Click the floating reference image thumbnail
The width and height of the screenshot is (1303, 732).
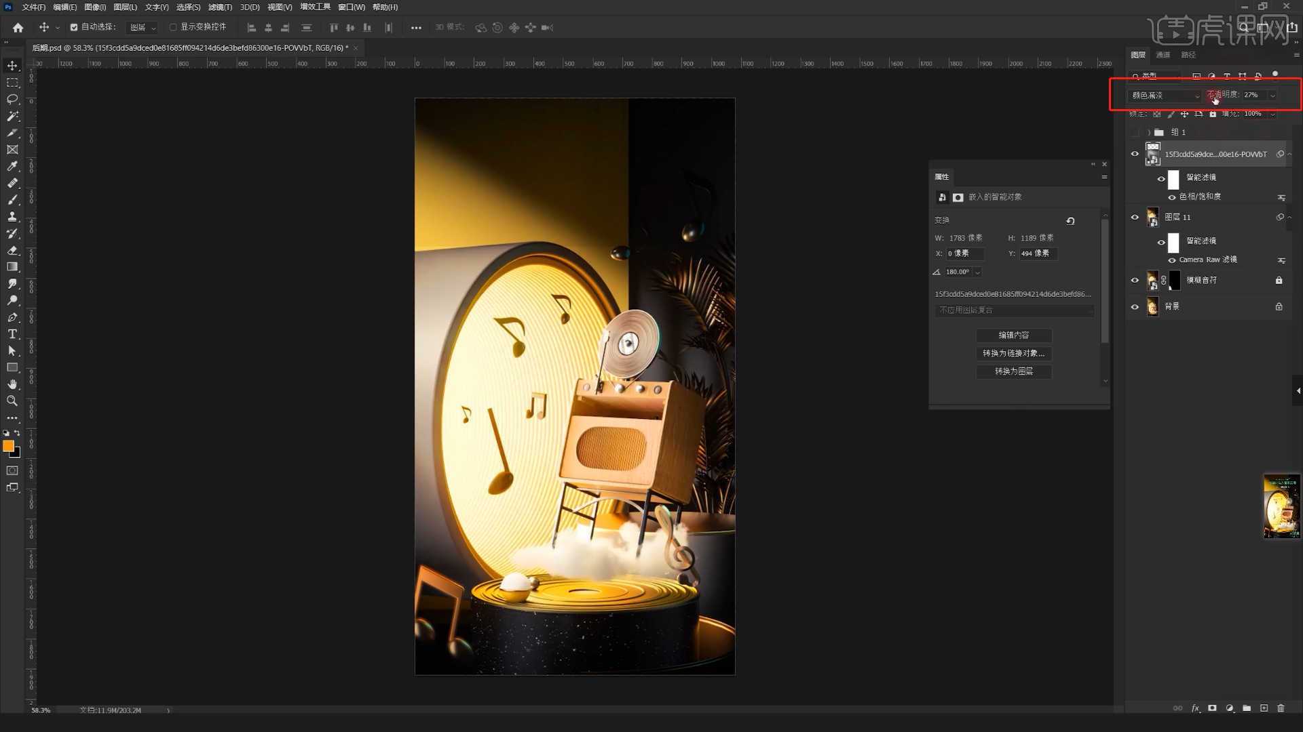[x=1281, y=506]
